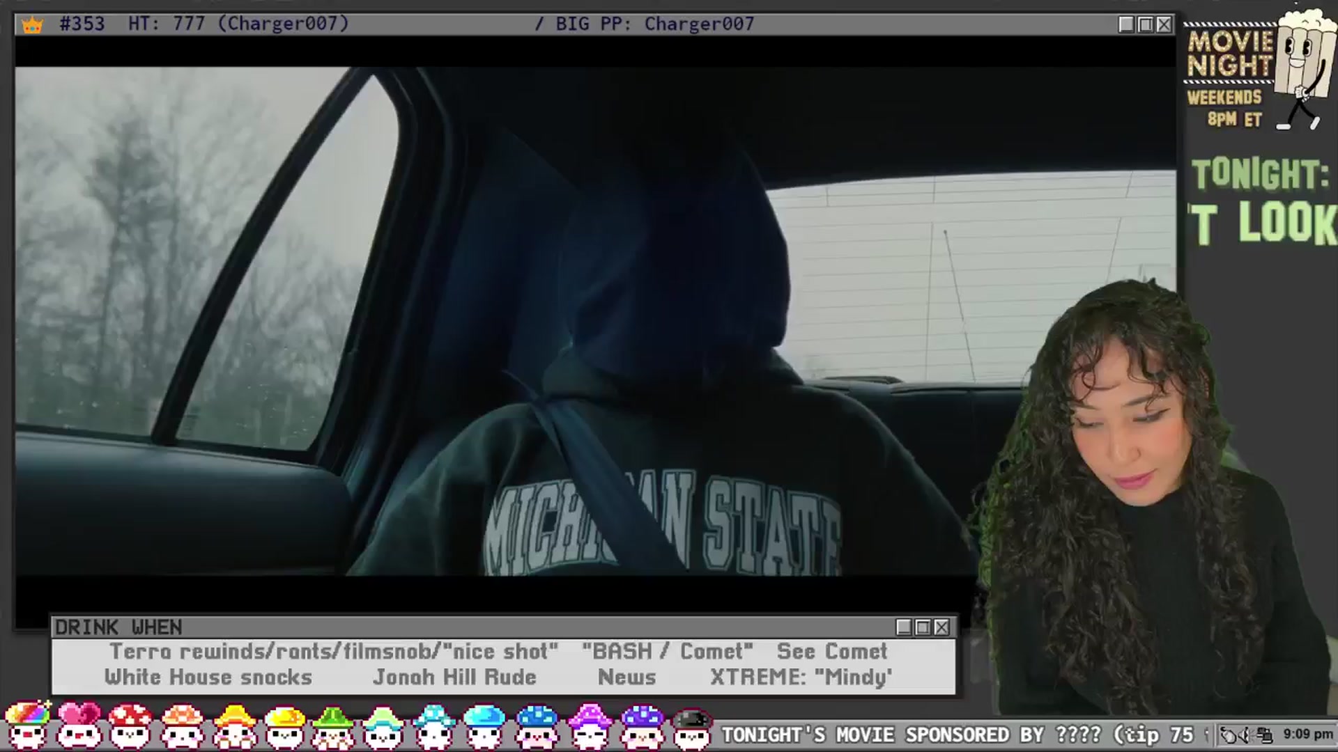The height and width of the screenshot is (752, 1338).
Task: Click the dark blue spotted mushroom icon
Action: click(537, 726)
